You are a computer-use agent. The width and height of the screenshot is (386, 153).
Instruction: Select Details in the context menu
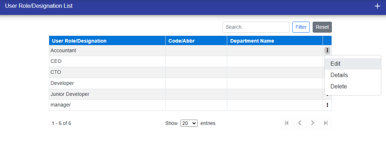click(x=339, y=75)
